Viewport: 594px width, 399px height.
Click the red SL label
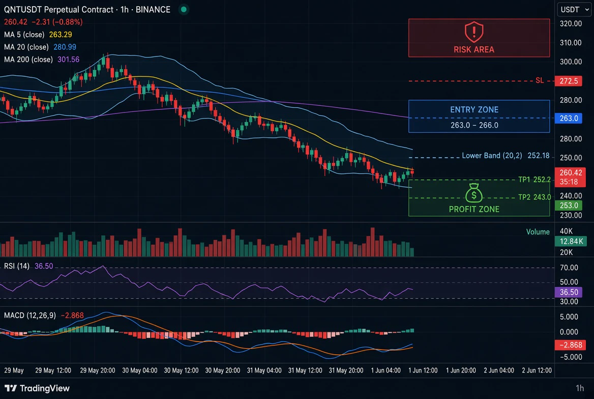(x=540, y=80)
